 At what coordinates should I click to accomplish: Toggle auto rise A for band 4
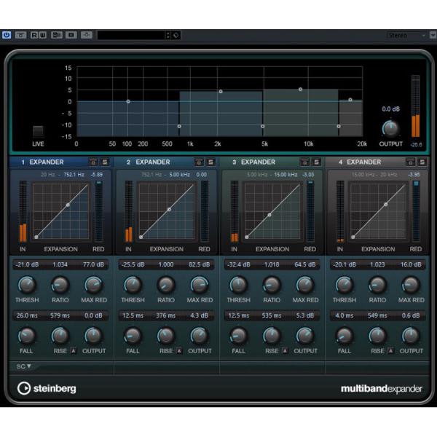pos(390,351)
